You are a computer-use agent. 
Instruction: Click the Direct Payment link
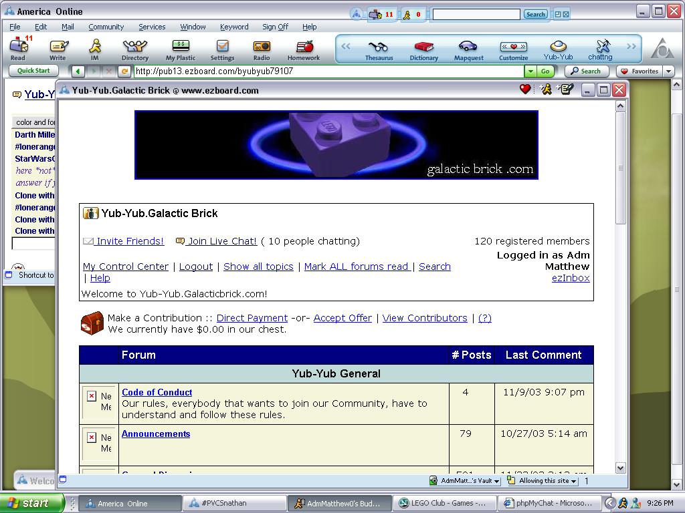(252, 318)
